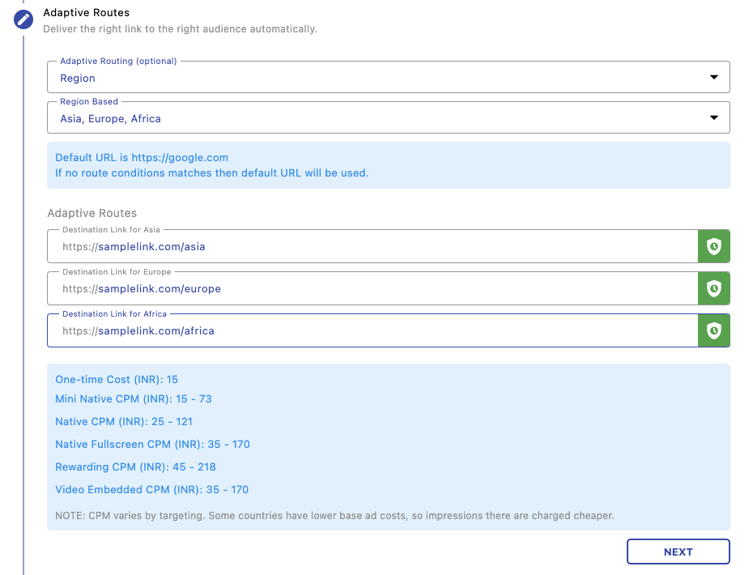Click the 'Asia, Europe, Africa' selection text
Screen dimensions: 753x575
click(x=110, y=119)
